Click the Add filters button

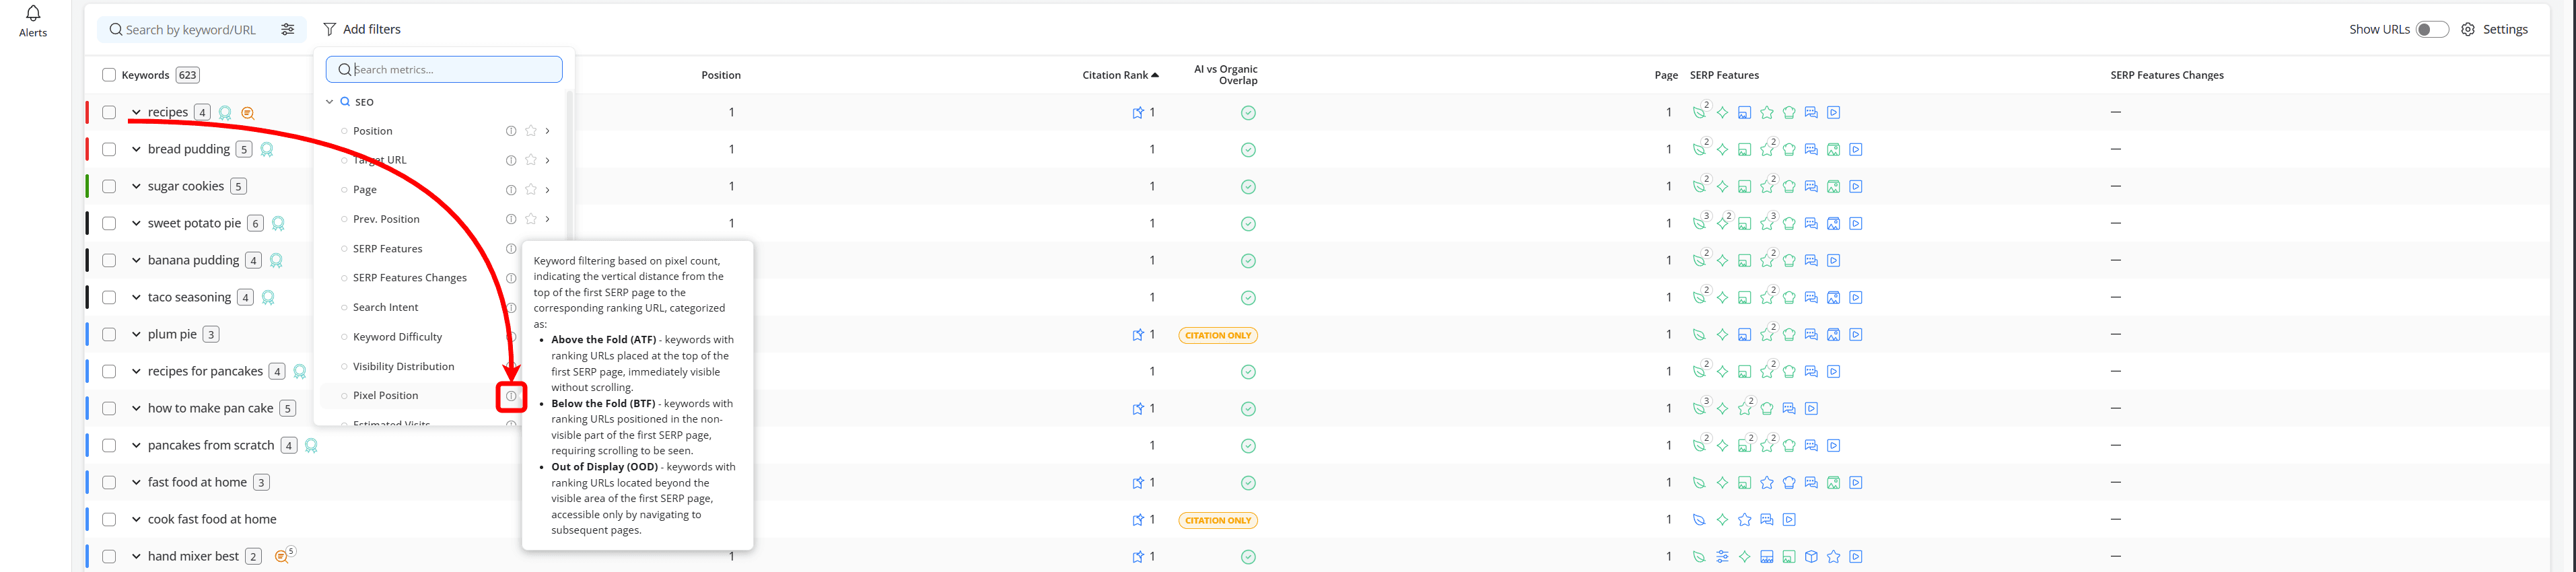tap(362, 30)
